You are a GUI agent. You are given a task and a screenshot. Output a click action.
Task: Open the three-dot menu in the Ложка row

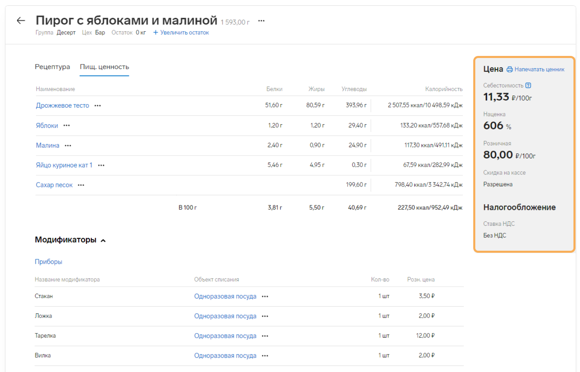coord(265,316)
